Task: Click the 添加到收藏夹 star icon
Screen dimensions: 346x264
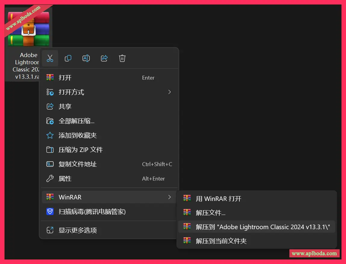Action: point(50,135)
